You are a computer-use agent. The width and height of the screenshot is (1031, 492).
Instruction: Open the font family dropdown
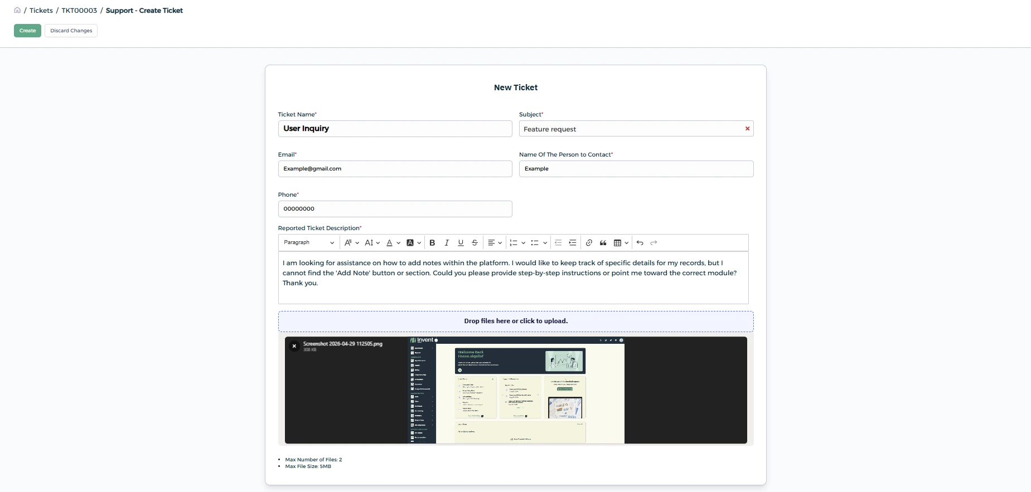(x=351, y=243)
